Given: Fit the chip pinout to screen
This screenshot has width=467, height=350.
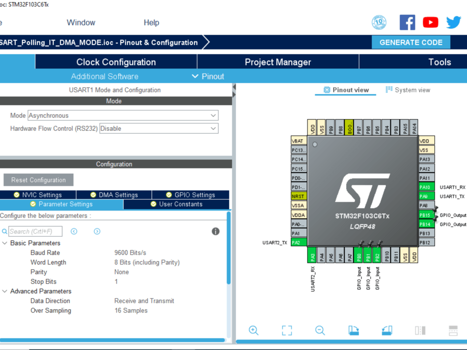Looking at the screenshot, I should (286, 331).
